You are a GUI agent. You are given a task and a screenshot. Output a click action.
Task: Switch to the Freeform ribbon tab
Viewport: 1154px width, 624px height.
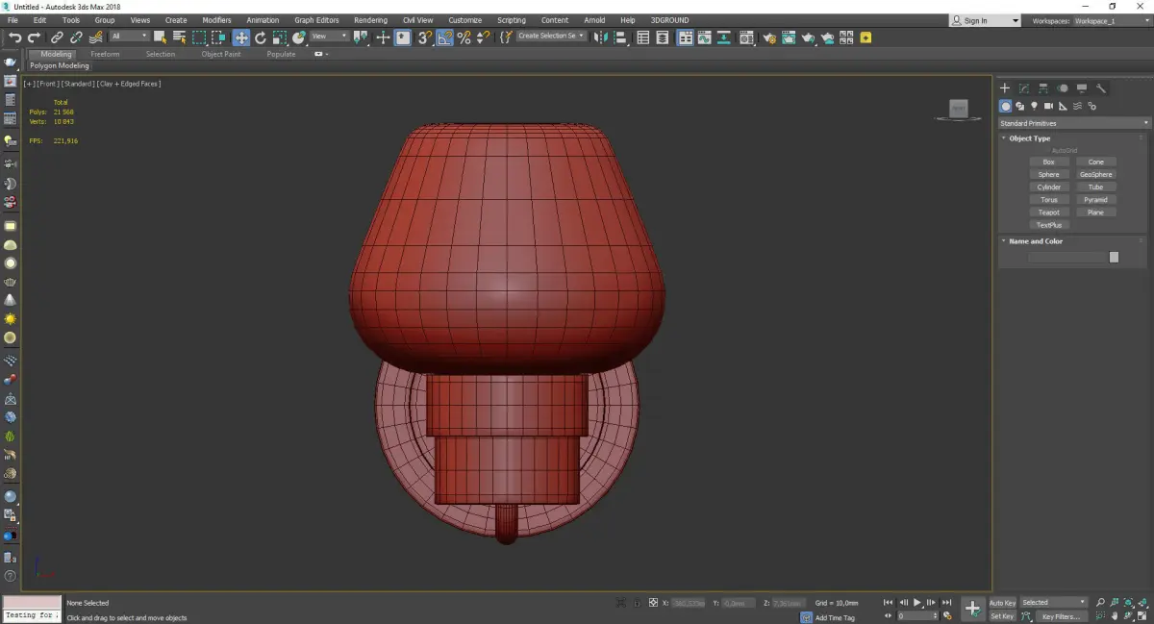pyautogui.click(x=105, y=54)
